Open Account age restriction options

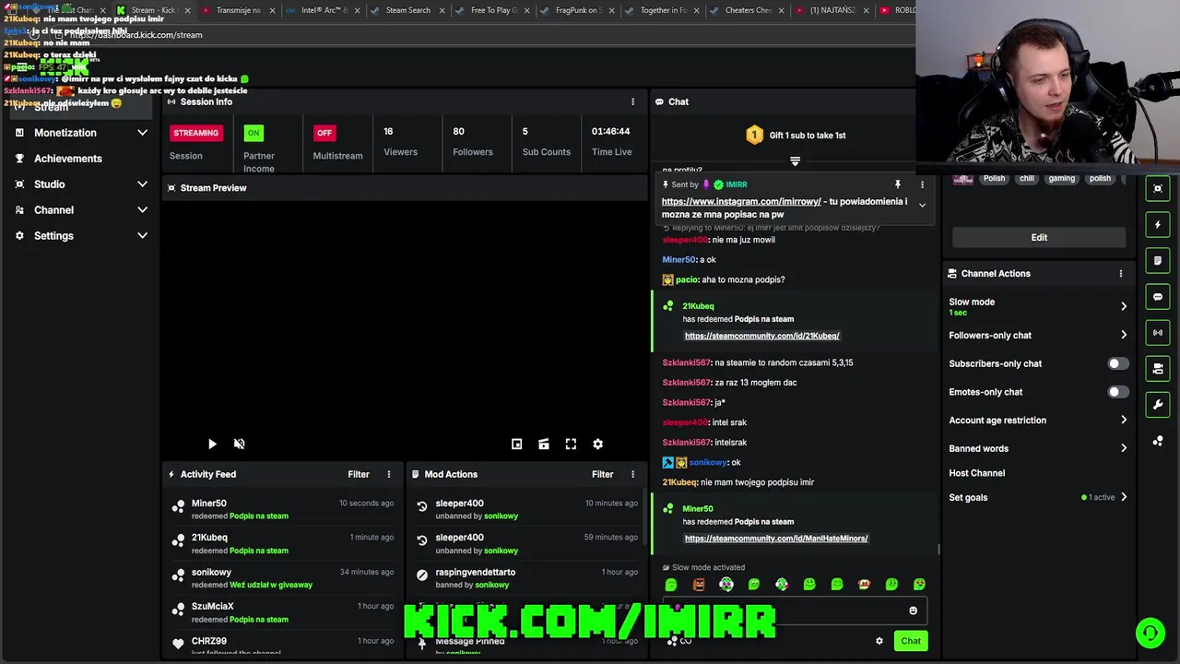coord(1123,421)
